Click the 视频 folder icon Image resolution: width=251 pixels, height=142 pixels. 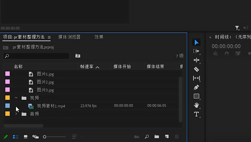click(24, 98)
